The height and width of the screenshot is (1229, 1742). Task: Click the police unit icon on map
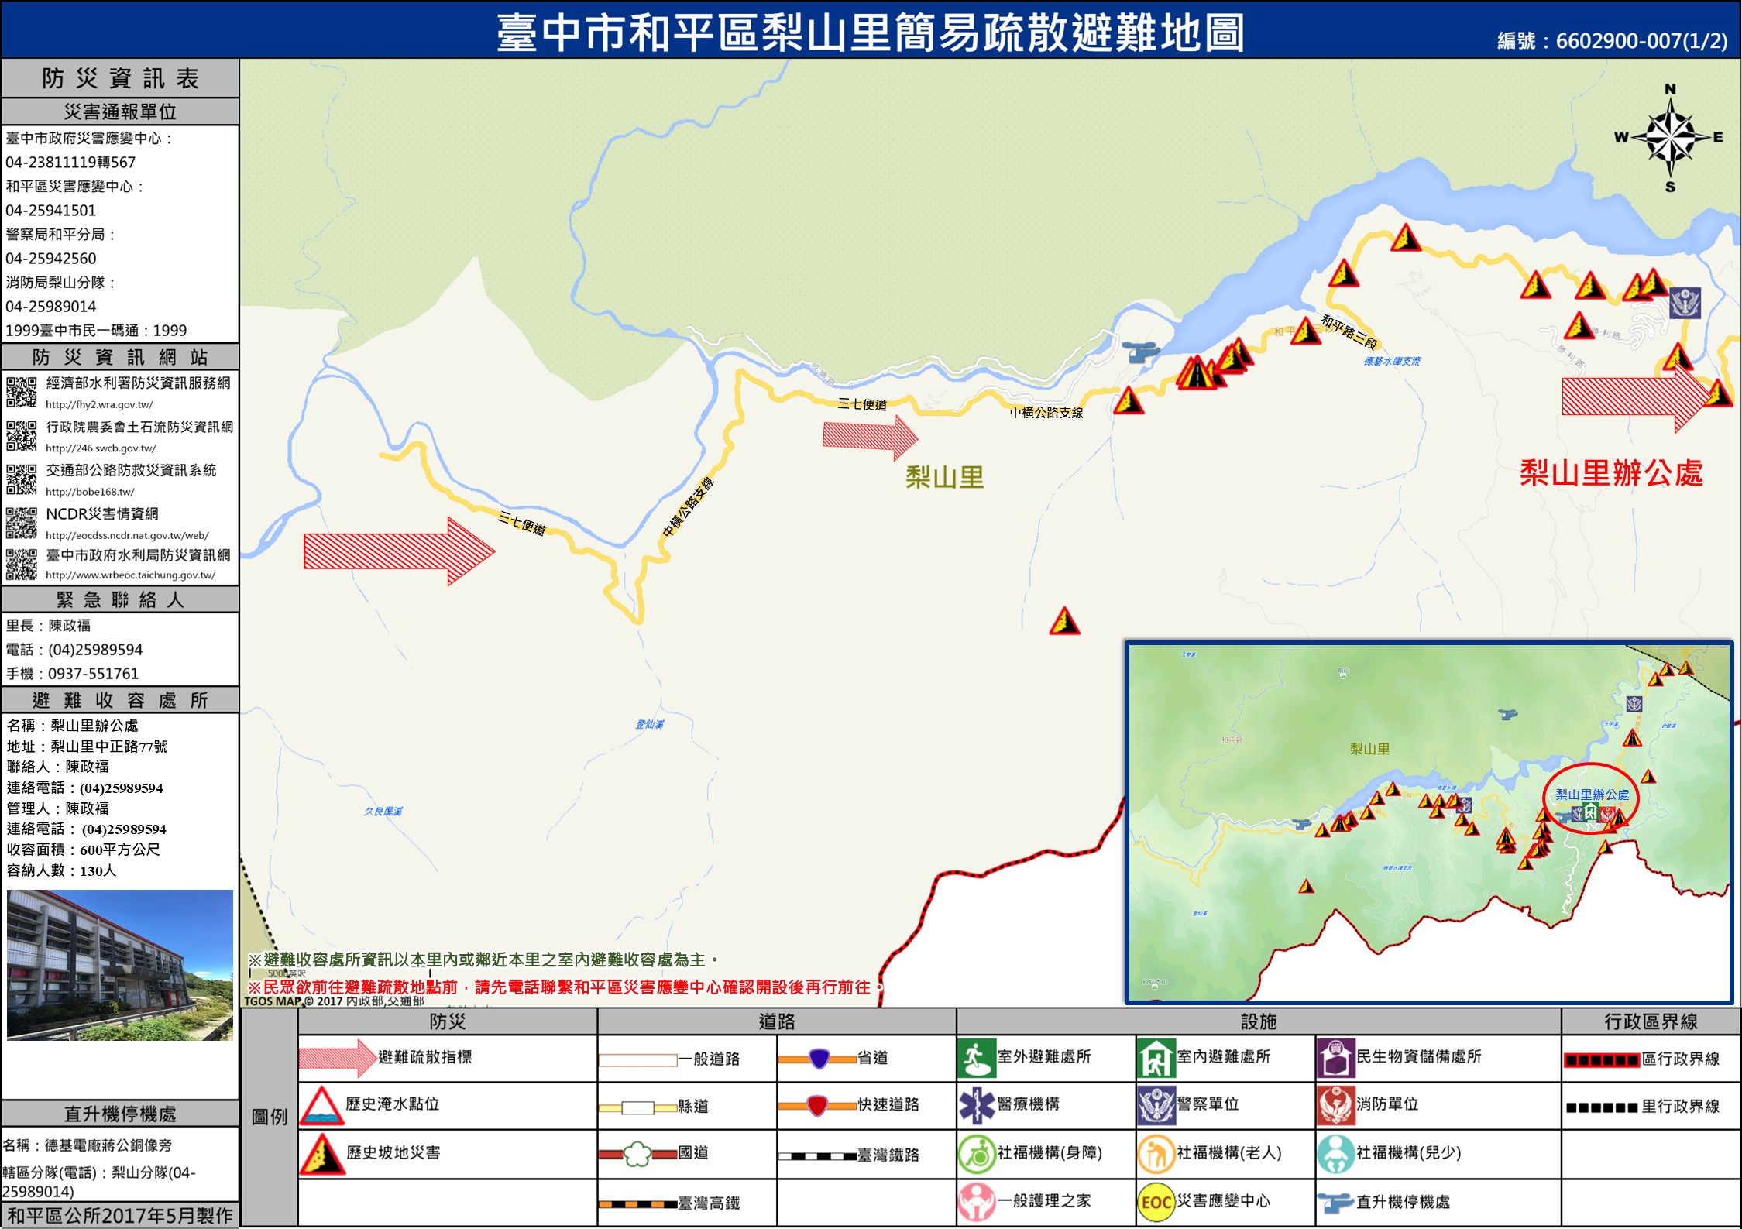pos(1684,303)
